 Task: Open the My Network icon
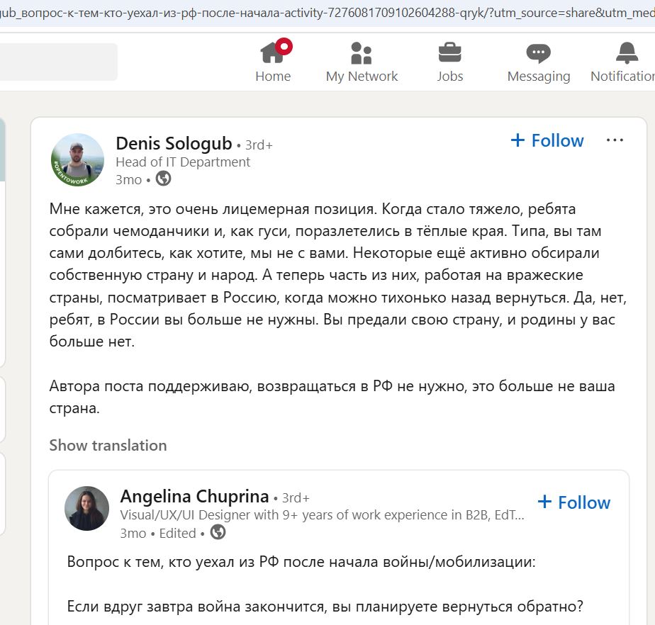(x=362, y=53)
